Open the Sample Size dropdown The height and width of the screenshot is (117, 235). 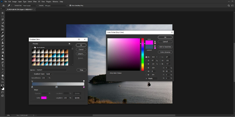point(30,5)
